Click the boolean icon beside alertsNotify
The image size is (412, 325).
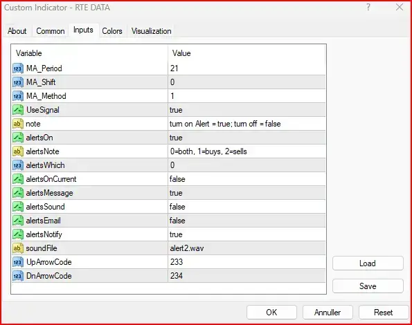click(x=18, y=234)
